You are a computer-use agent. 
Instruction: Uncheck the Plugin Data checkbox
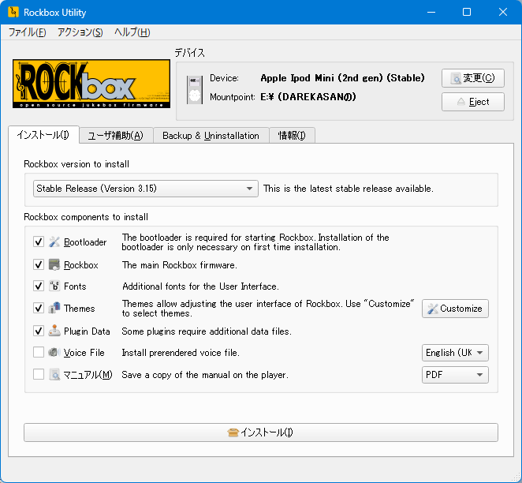pyautogui.click(x=39, y=331)
